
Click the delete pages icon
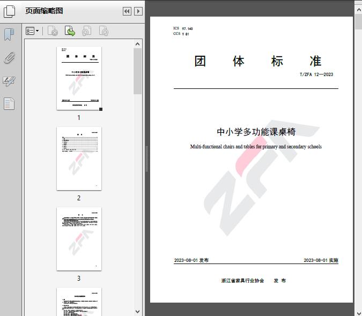(53, 31)
